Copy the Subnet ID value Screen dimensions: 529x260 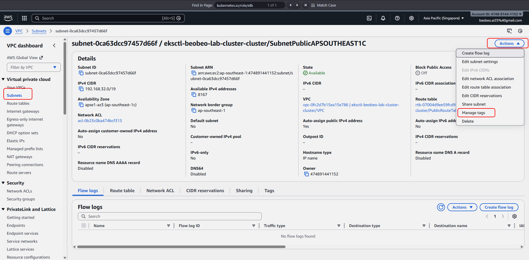(x=81, y=73)
